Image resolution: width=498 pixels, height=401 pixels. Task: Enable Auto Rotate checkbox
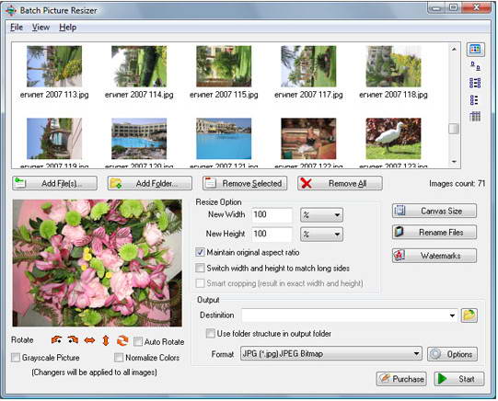(x=138, y=341)
